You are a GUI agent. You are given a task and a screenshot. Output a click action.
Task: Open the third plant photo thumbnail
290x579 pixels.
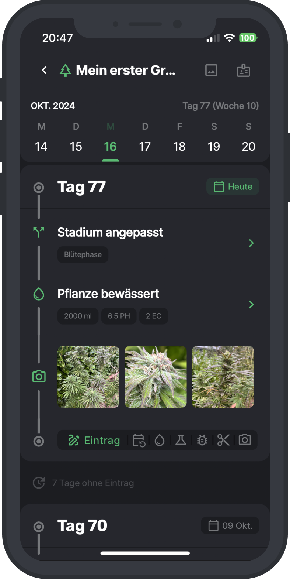[x=223, y=377]
